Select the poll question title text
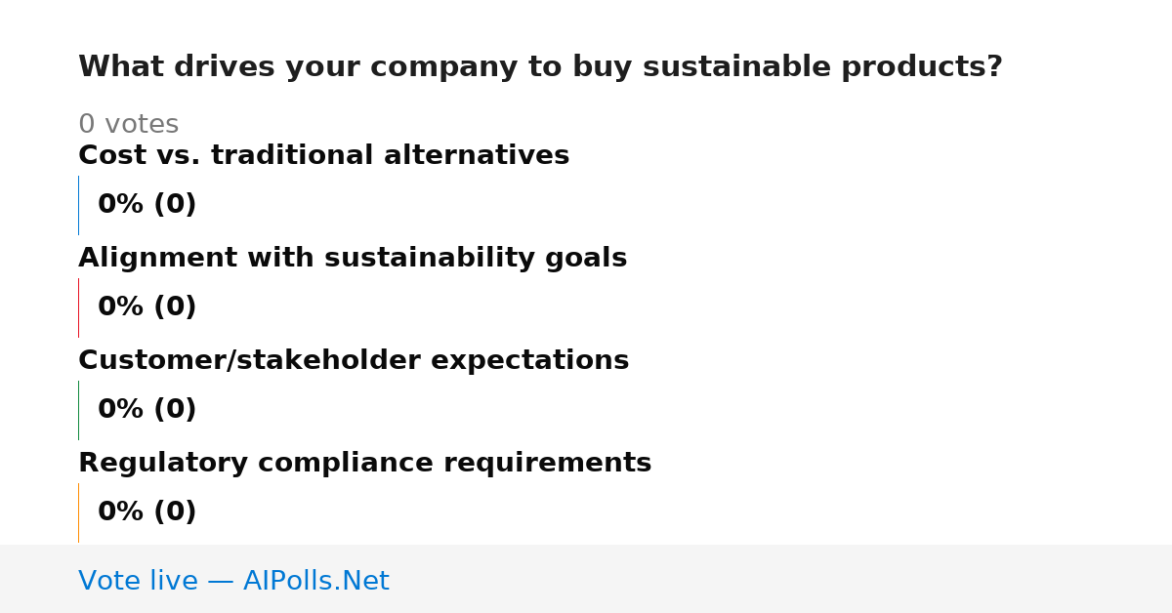The width and height of the screenshot is (1172, 613). click(540, 67)
